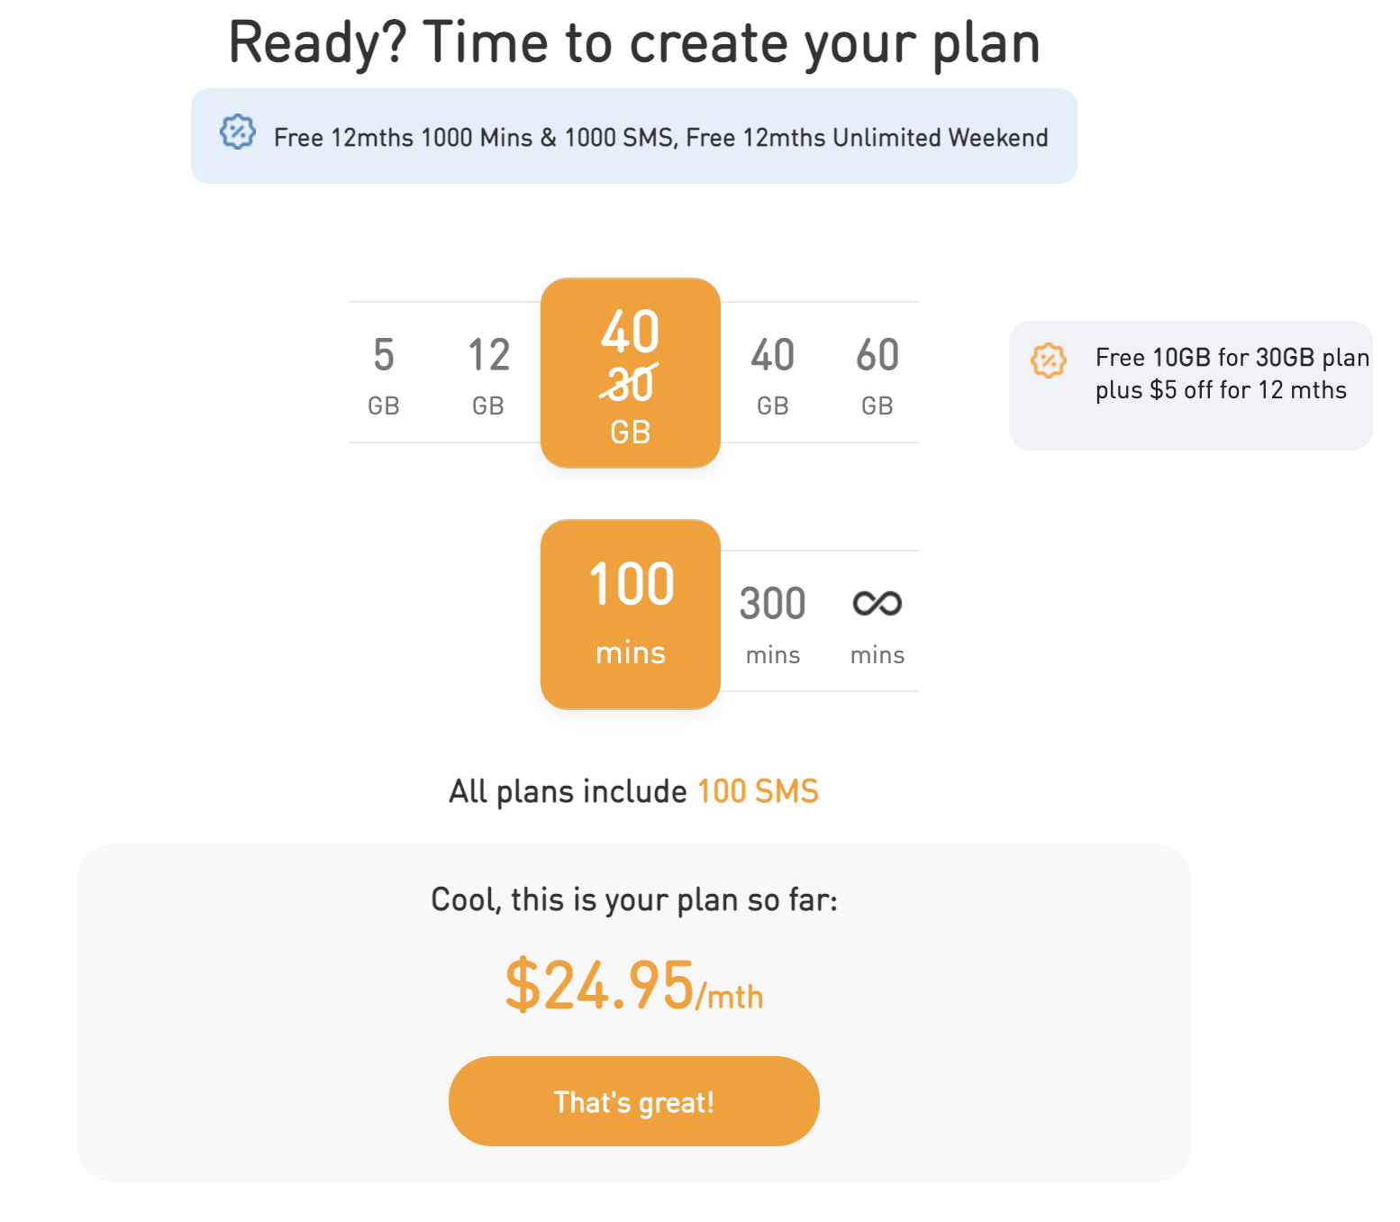This screenshot has width=1400, height=1222.
Task: Click the $24.95 plan price
Action: pyautogui.click(x=599, y=986)
